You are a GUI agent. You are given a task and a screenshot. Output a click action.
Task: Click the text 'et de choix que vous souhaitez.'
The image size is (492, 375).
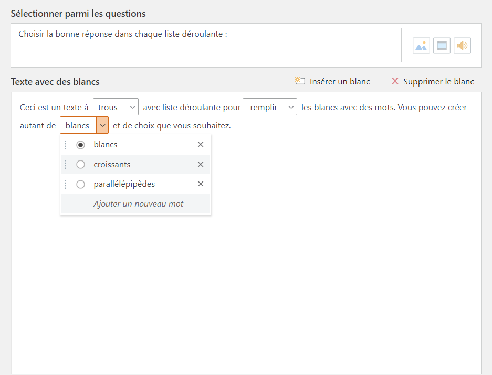point(172,126)
